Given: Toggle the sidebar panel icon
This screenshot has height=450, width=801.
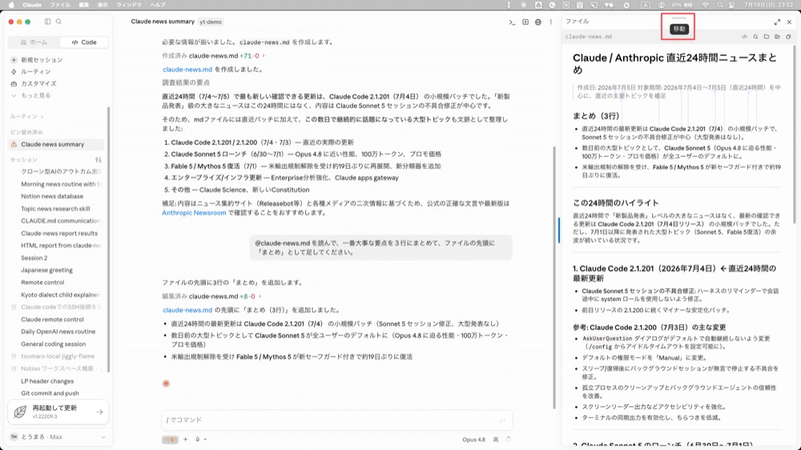Looking at the screenshot, I should point(47,22).
